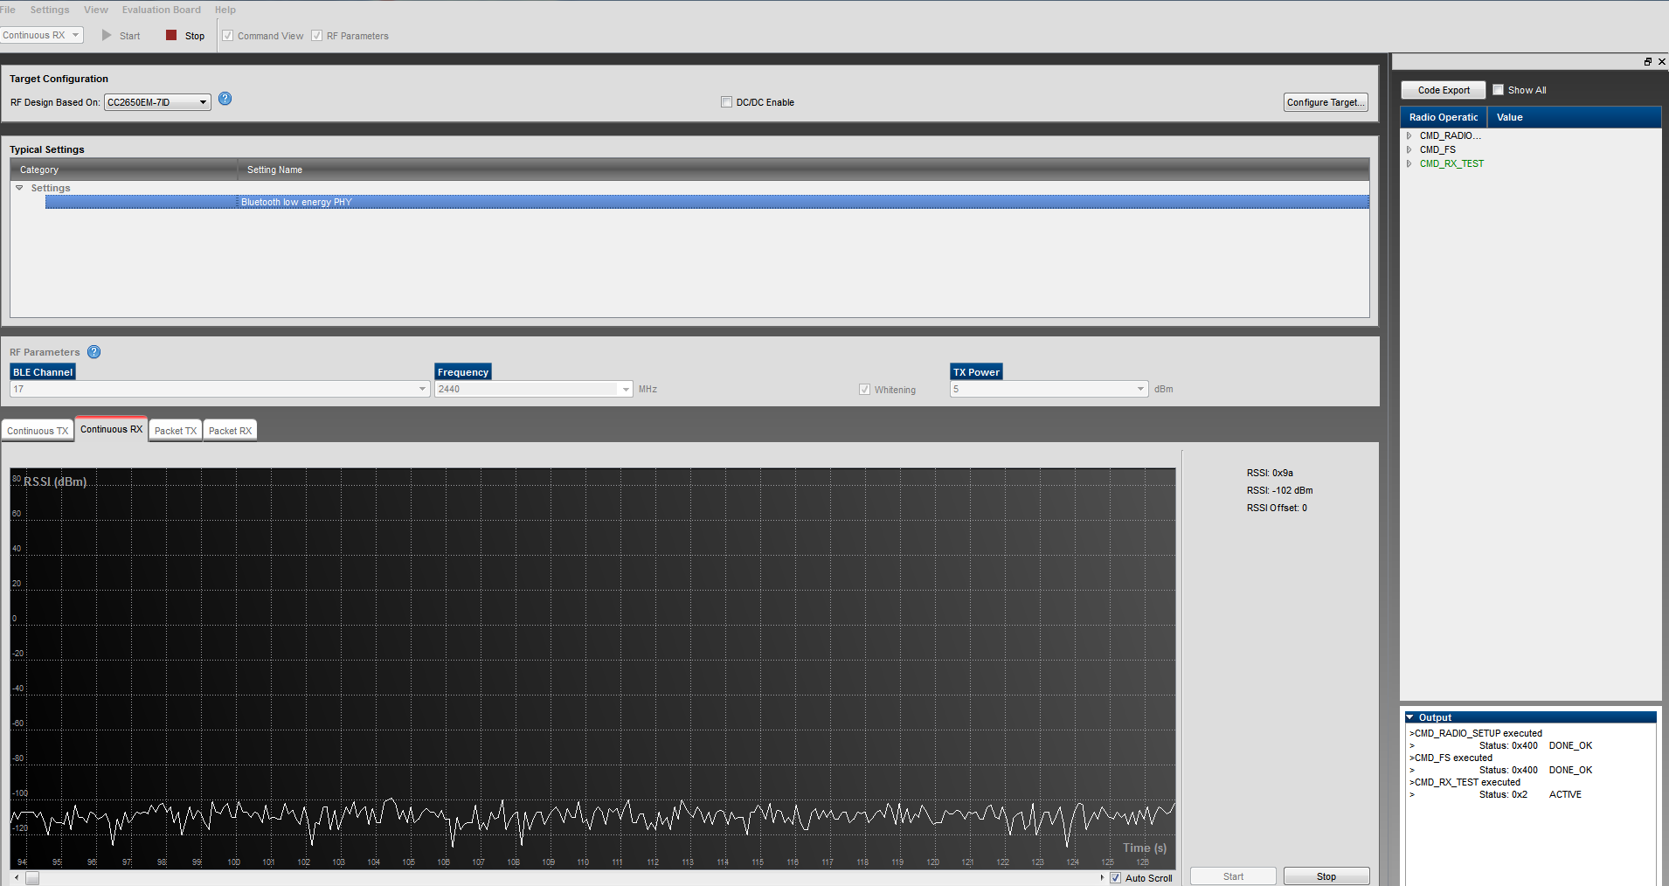Viewport: 1669px width, 886px height.
Task: Click the 'TX Power' label
Action: pos(976,372)
